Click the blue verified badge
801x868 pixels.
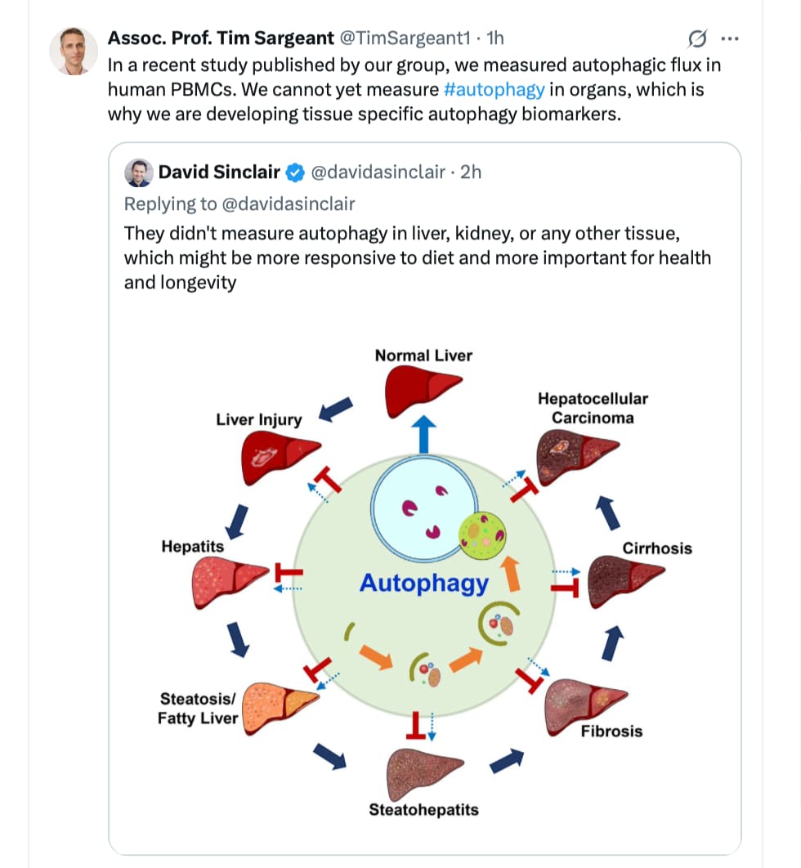click(x=295, y=172)
